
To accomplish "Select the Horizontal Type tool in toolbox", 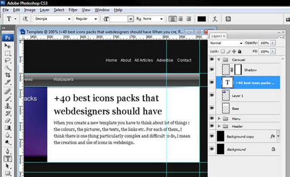I will (x=8, y=159).
